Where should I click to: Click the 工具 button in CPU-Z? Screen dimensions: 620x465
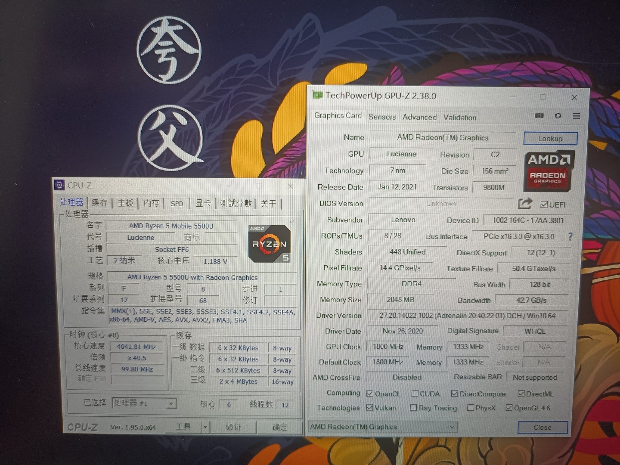(183, 427)
